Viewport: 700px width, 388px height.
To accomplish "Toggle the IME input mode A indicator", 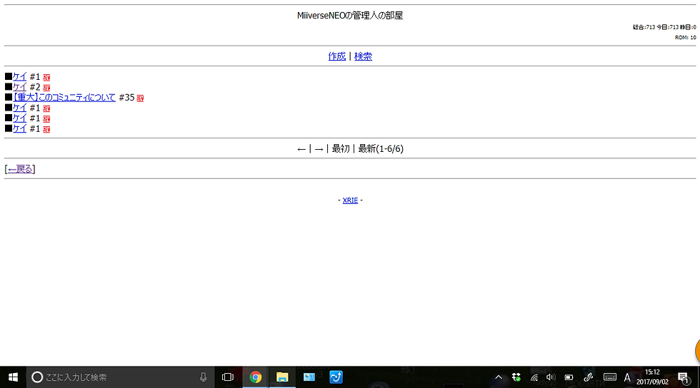I will (627, 378).
